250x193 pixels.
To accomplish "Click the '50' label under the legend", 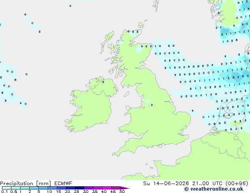I will pos(122,191).
